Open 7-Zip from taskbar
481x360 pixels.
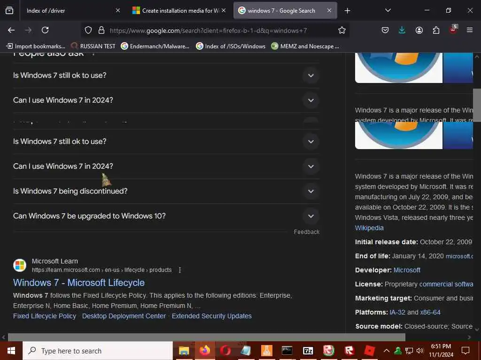coord(308,351)
